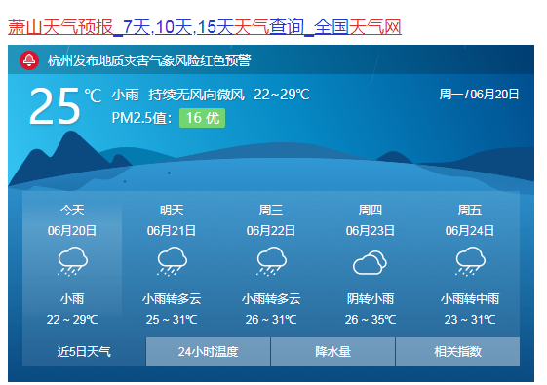The image size is (547, 385).
Task: Click the 26 ~ 31℃ temperature
Action: [271, 319]
